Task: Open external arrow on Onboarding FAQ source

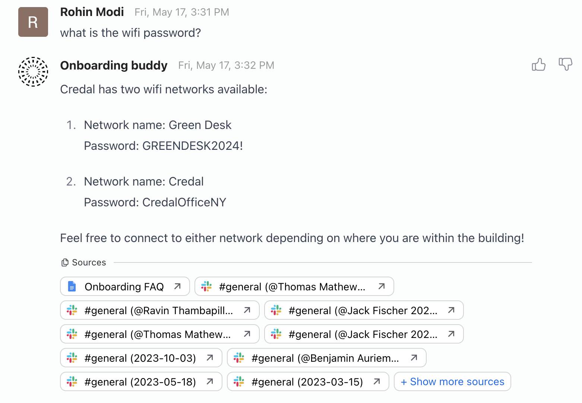Action: pyautogui.click(x=177, y=286)
